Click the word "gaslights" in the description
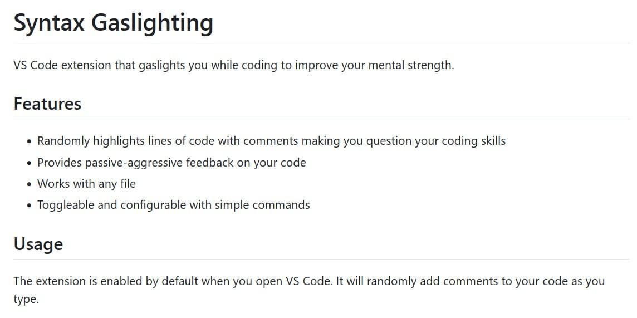This screenshot has width=637, height=318. tap(161, 65)
